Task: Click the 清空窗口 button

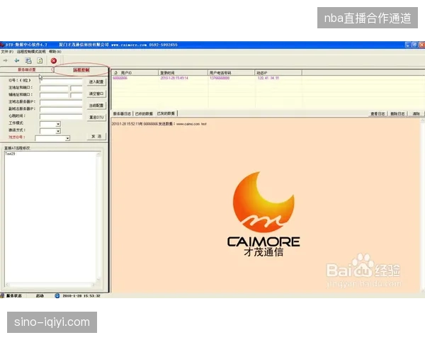Action: coord(96,93)
